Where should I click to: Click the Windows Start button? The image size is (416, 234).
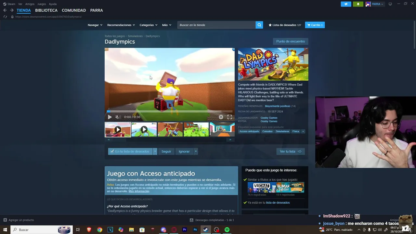click(x=5, y=230)
